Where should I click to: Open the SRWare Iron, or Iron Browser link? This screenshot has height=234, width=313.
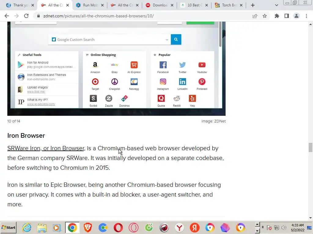point(46,148)
